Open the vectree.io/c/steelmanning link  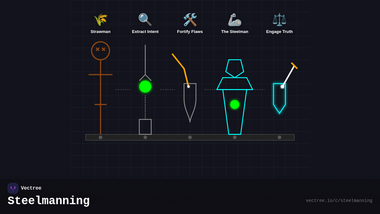(339, 201)
